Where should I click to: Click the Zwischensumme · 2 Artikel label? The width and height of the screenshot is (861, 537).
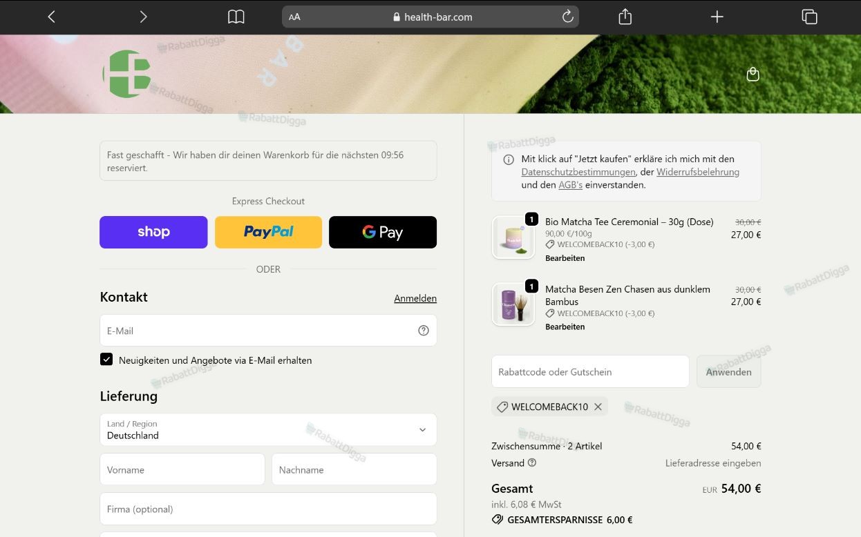[547, 446]
